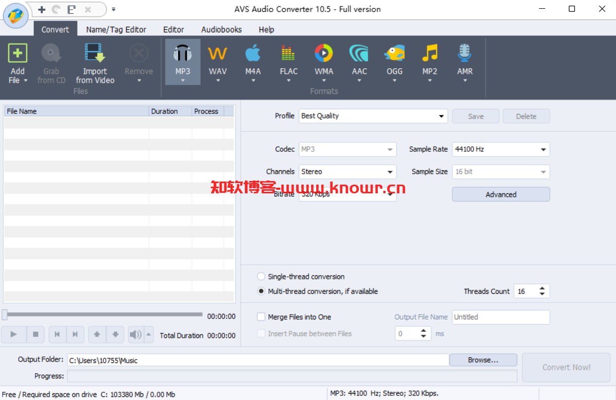The width and height of the screenshot is (616, 400).
Task: Select the AAC format icon
Action: 359,53
